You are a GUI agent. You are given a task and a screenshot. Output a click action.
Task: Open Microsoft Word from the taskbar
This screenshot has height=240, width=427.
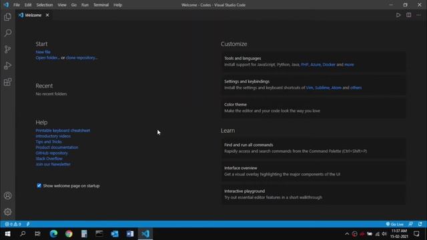(x=130, y=234)
